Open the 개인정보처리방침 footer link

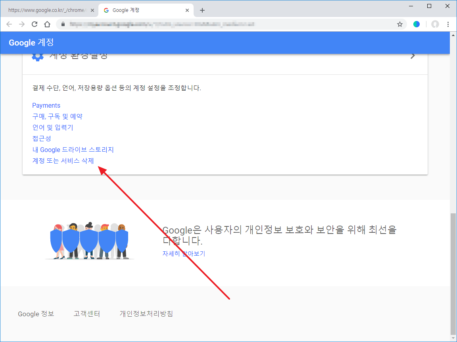tap(146, 314)
